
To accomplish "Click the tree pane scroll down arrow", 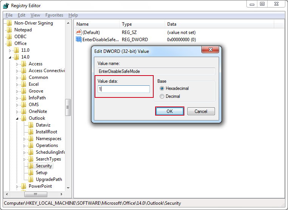I will pyautogui.click(x=68, y=188).
